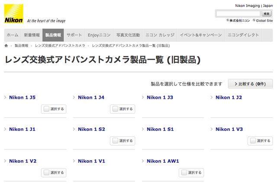277x190 pixels.
Task: Click the arrow icon beside Nikon 1 J1
Action: click(x=5, y=129)
